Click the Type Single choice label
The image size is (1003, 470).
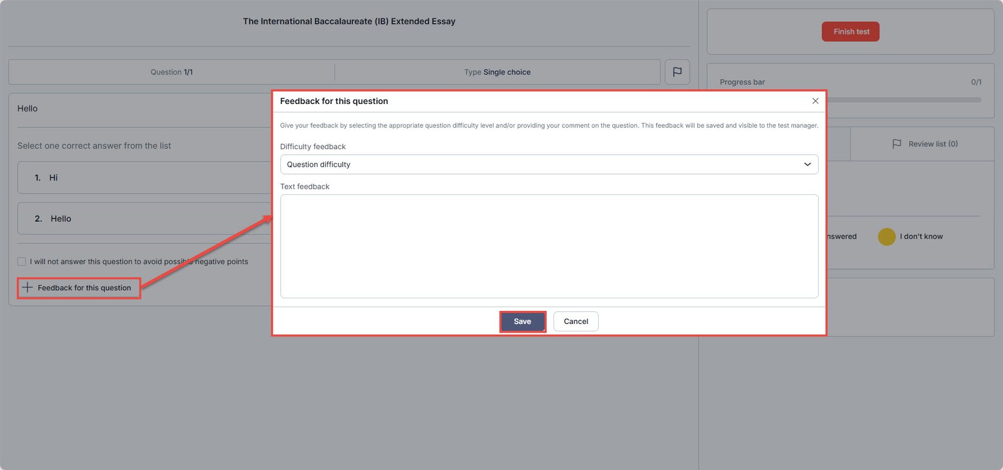coord(497,72)
